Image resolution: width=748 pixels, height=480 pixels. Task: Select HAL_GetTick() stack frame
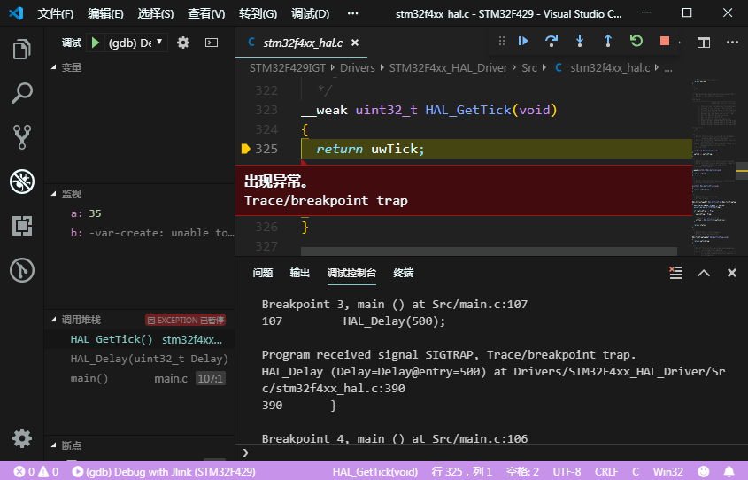139,339
